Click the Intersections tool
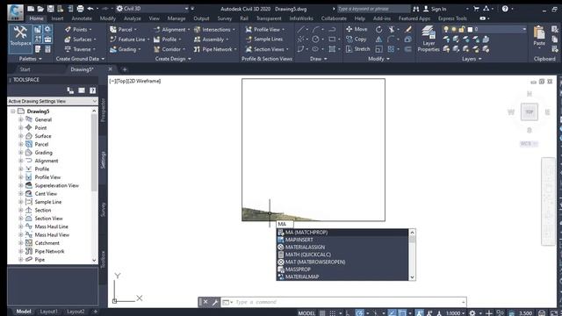562x316 pixels. click(213, 29)
